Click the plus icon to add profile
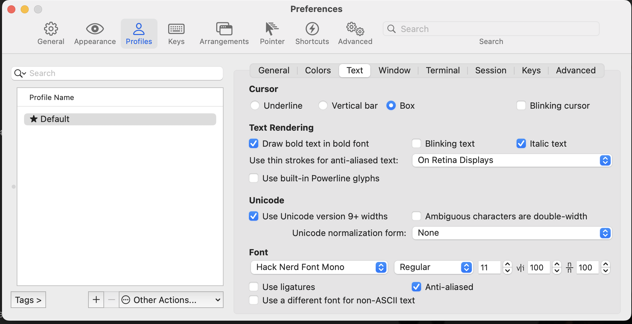Screen dimensions: 632x324 96,300
